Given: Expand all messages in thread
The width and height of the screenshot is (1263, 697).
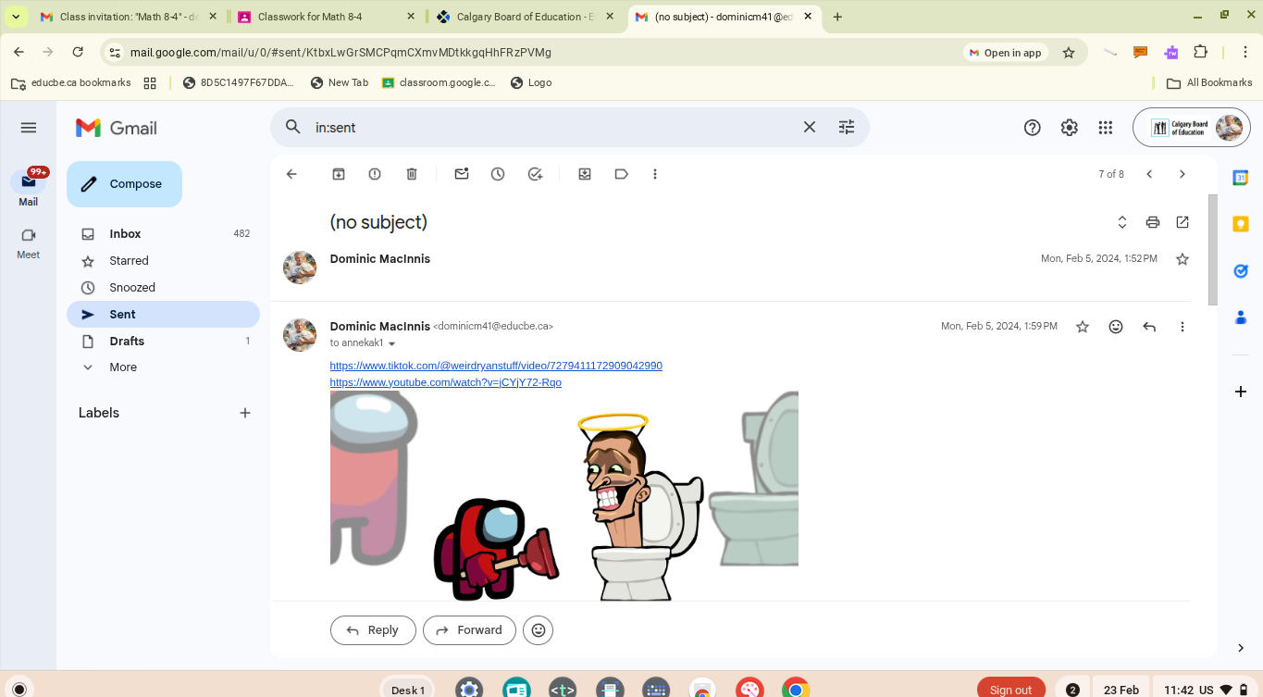Looking at the screenshot, I should coord(1122,222).
